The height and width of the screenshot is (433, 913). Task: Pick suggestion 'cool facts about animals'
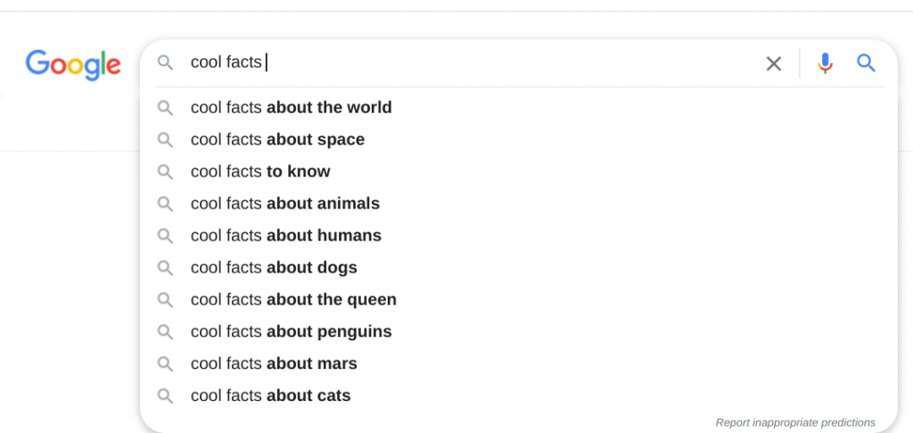(285, 204)
